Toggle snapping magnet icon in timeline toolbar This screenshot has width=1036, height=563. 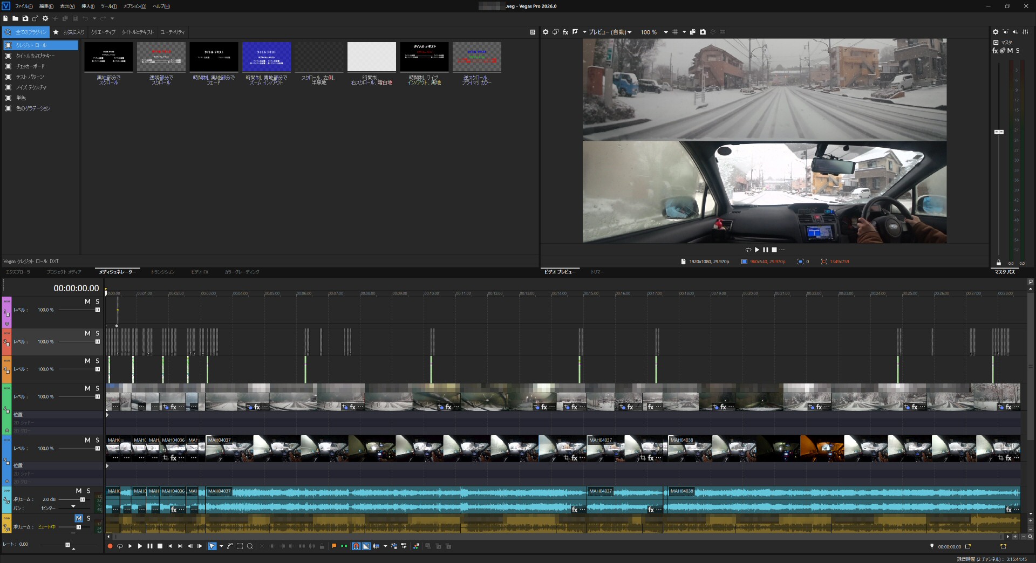tap(356, 546)
